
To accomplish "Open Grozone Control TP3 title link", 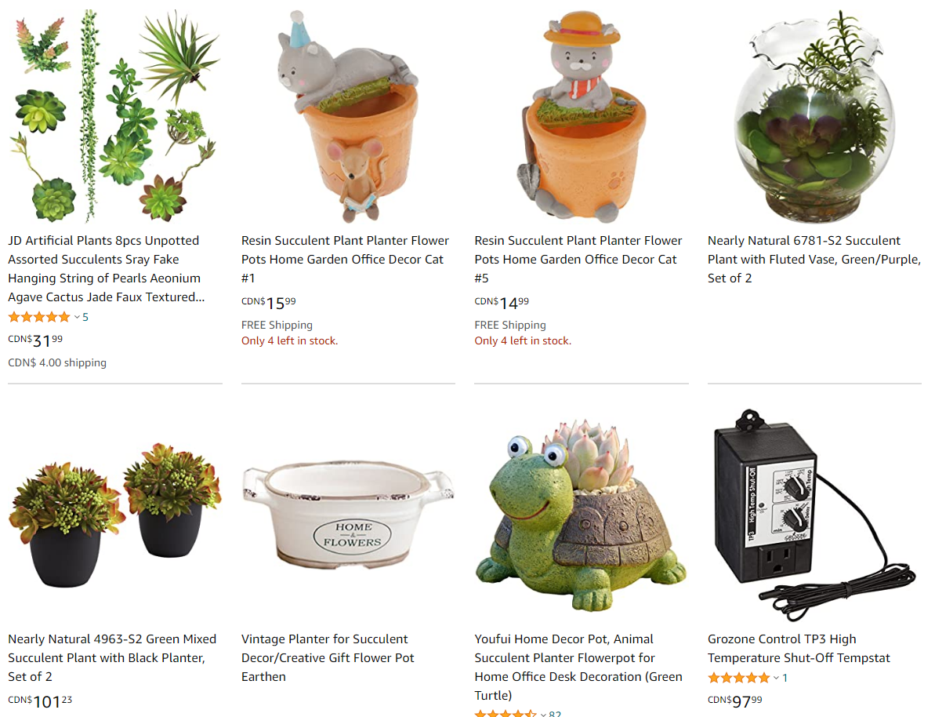I will pos(799,648).
